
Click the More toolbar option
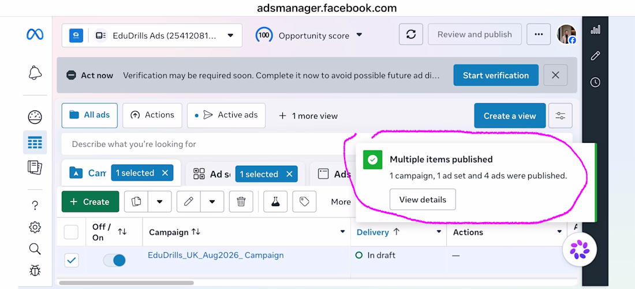tap(341, 202)
